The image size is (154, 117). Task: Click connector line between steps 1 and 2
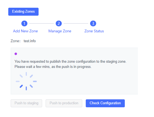pos(41,23)
